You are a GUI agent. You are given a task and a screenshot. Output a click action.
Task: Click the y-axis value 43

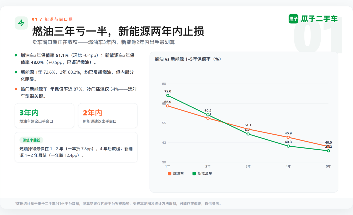click(x=164, y=143)
